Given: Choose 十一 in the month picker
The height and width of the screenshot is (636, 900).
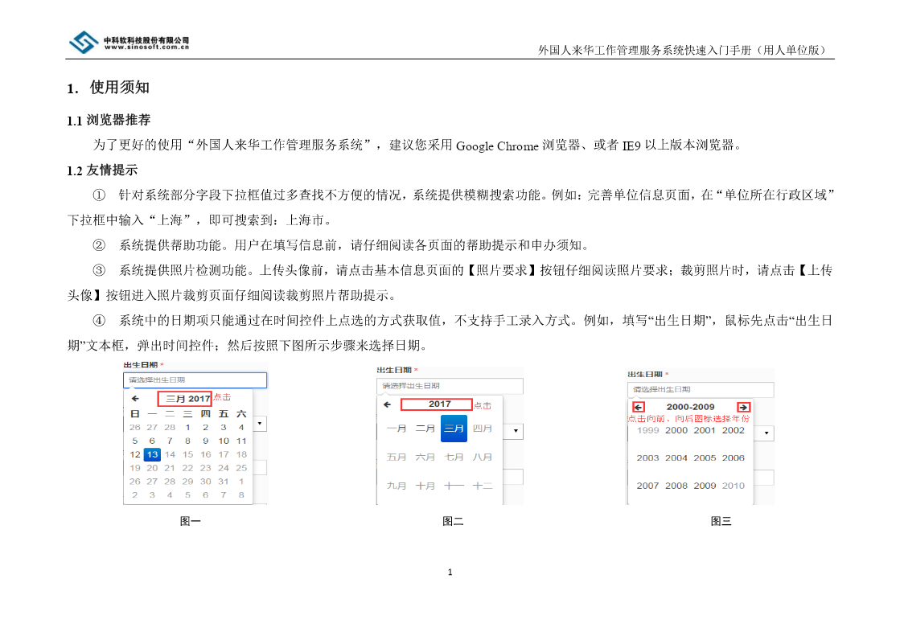Looking at the screenshot, I should pyautogui.click(x=454, y=486).
